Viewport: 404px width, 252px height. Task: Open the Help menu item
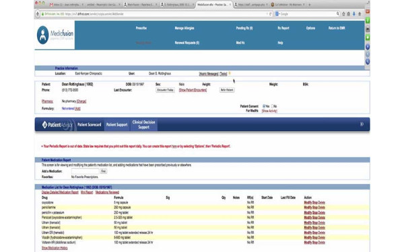(x=280, y=43)
